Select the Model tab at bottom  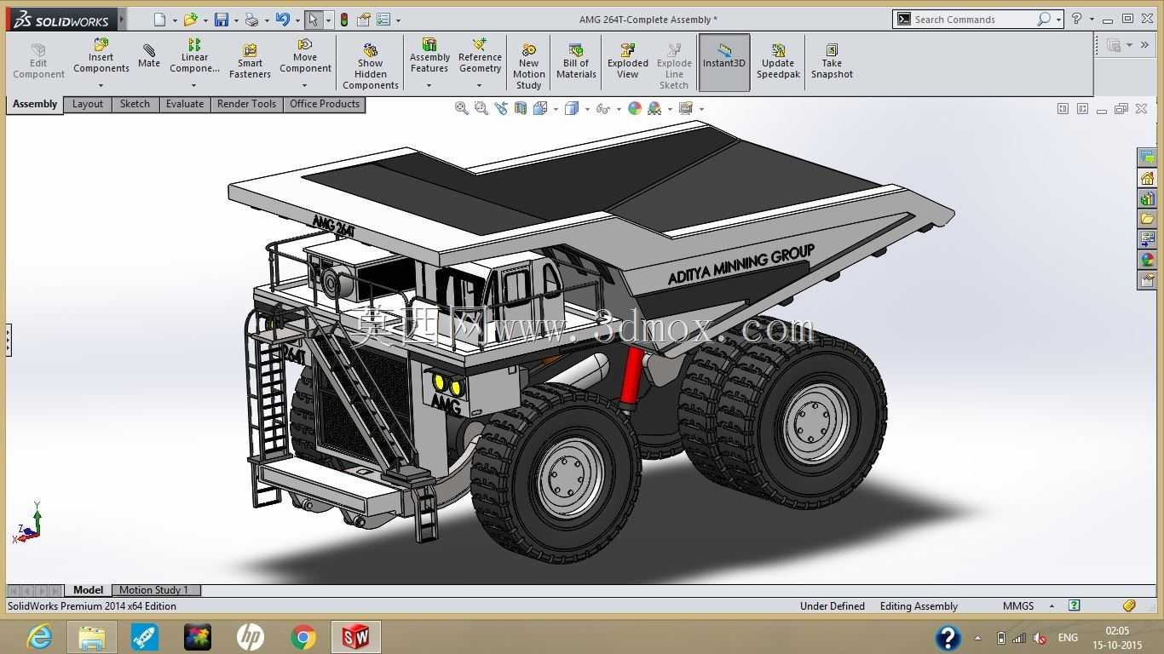pos(88,590)
